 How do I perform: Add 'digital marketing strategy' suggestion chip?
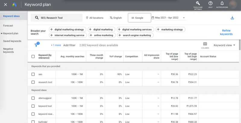(x=67, y=30)
